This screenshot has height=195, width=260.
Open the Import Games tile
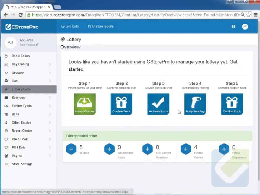84,104
